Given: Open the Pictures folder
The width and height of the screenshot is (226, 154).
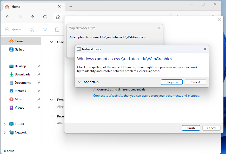Looking at the screenshot, I should point(17,91).
